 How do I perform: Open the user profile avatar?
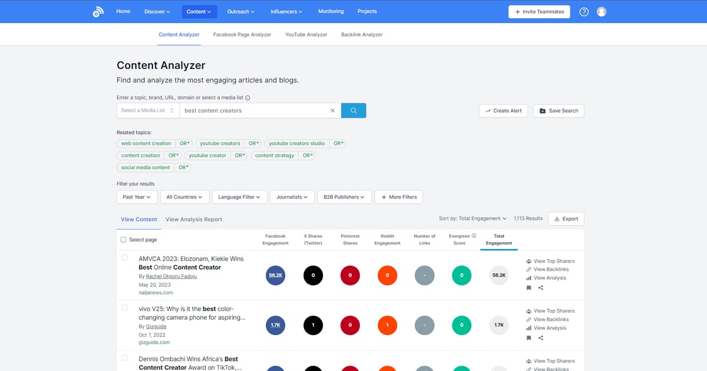(x=601, y=12)
